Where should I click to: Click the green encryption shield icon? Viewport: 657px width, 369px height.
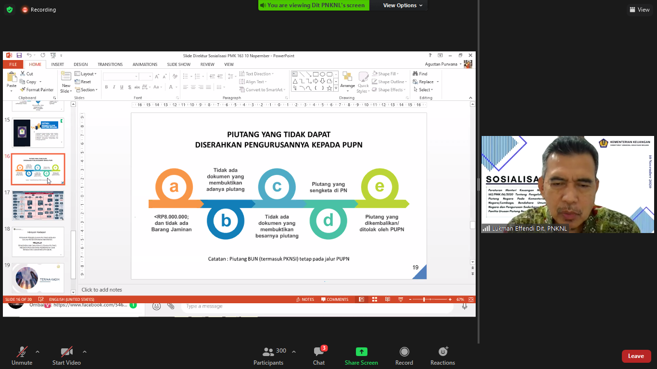pos(10,10)
